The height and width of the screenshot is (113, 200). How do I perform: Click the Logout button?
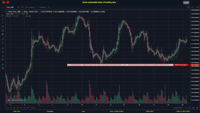coord(186,3)
